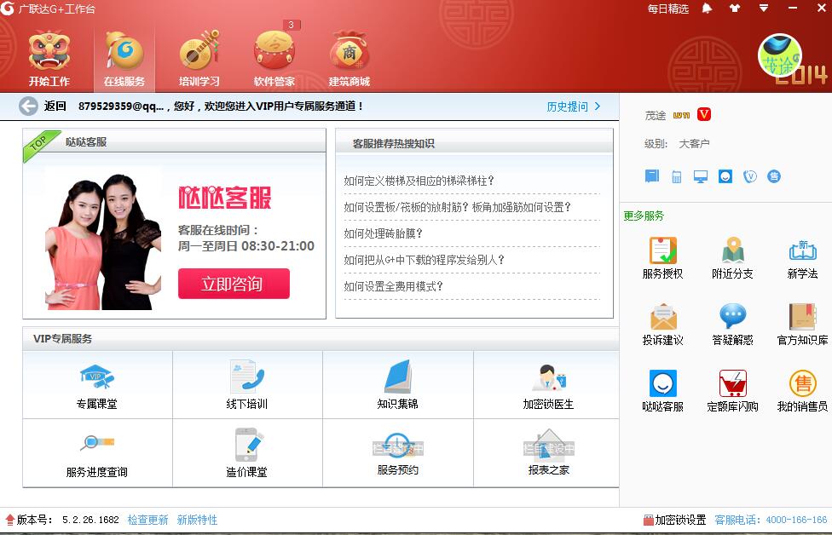Click the 立即咨询 button
The height and width of the screenshot is (535, 832).
pos(234,284)
